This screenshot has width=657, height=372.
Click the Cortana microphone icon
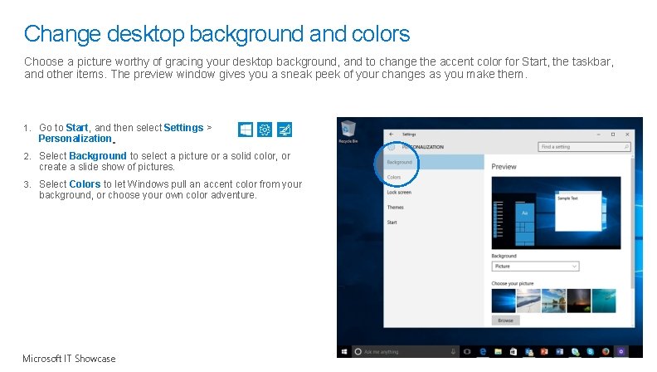(453, 352)
